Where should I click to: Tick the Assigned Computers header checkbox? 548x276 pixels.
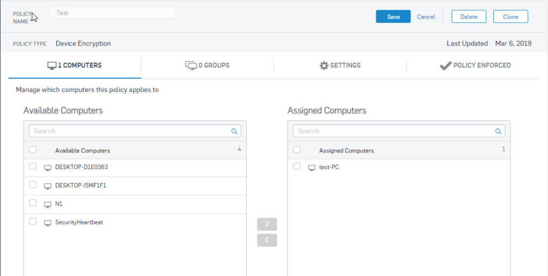click(296, 150)
